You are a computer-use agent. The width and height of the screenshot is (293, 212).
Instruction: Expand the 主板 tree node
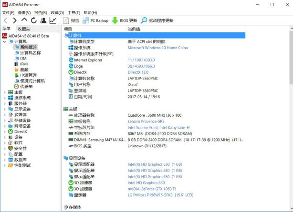(4, 92)
